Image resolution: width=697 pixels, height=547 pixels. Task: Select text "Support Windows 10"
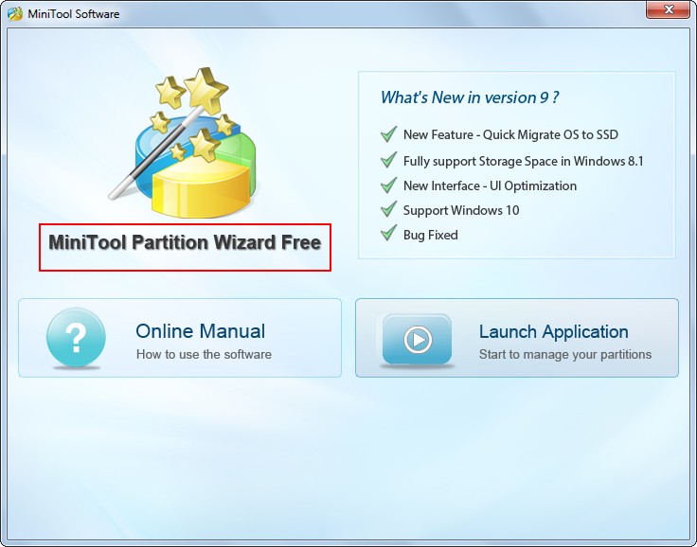click(461, 210)
